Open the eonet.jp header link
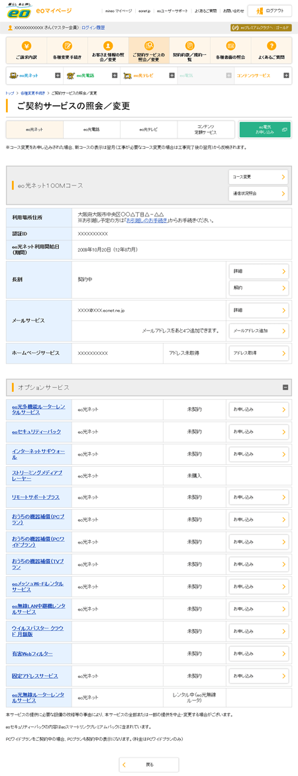298x776 pixels. (144, 11)
